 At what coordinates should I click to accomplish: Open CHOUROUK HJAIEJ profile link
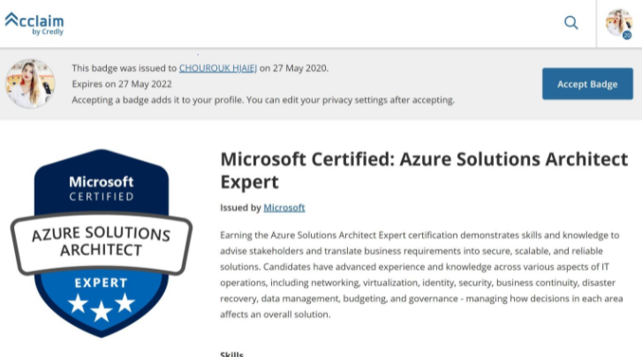(217, 68)
